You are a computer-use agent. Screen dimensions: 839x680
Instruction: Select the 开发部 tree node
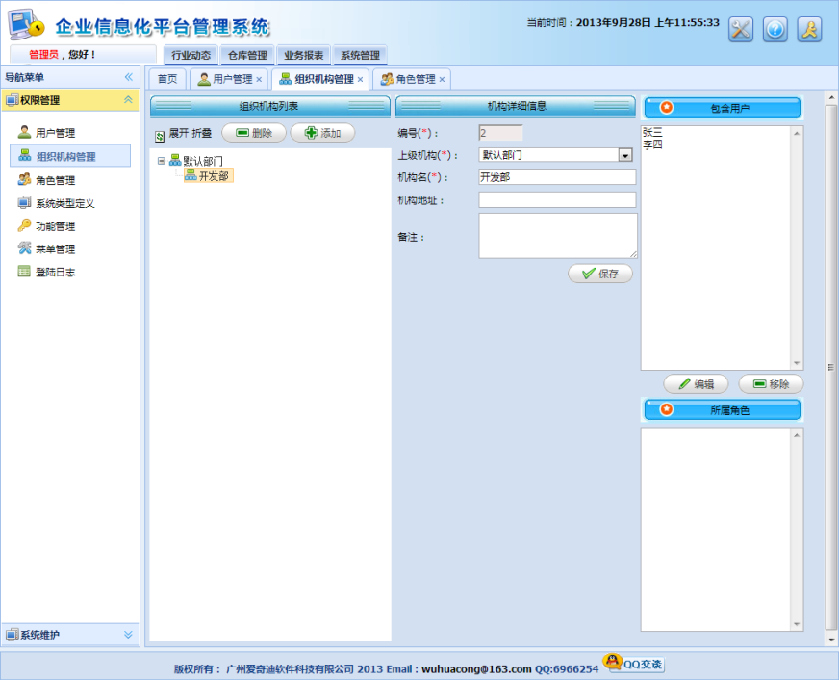pos(209,175)
